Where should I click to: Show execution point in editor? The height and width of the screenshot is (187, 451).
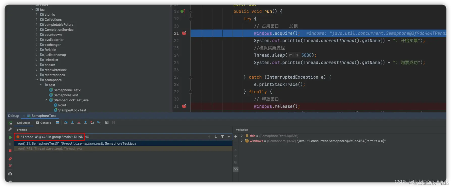coord(57,122)
